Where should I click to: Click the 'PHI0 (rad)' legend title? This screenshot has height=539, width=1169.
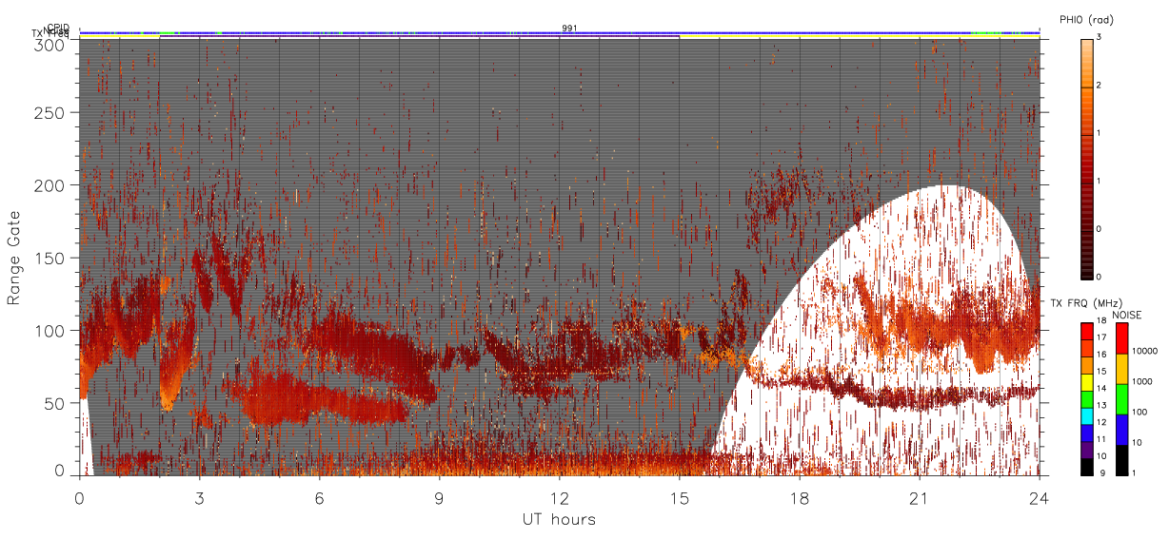[x=1086, y=19]
